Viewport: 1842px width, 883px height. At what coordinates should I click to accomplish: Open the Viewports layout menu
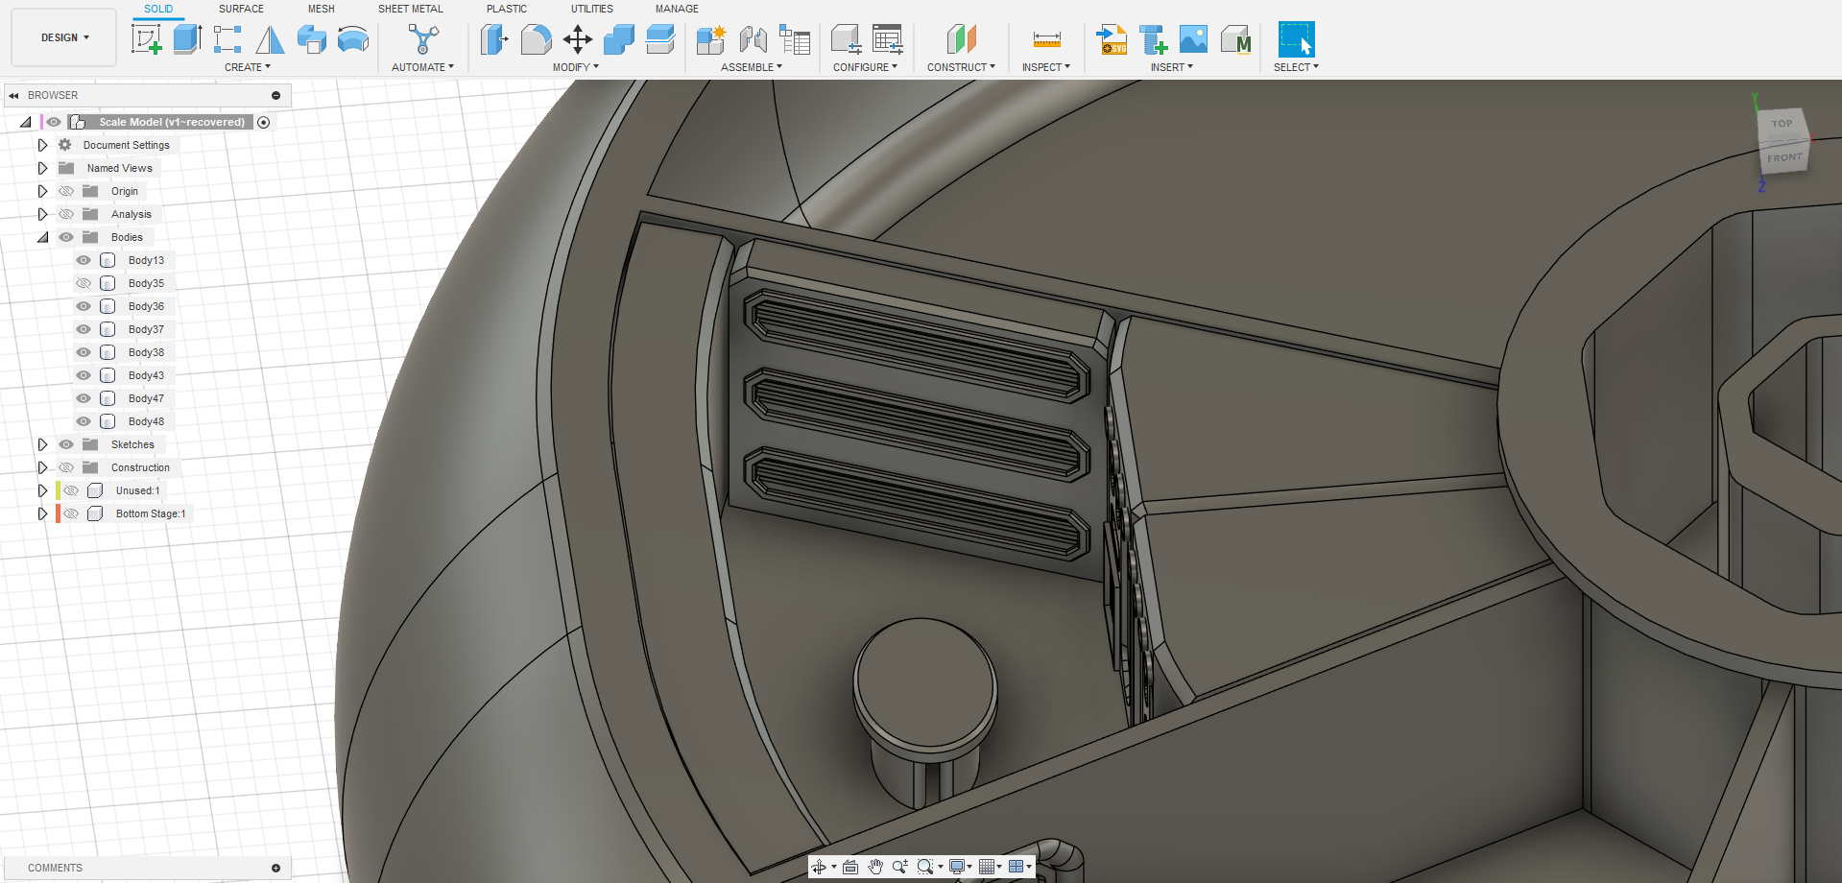coord(1019,867)
